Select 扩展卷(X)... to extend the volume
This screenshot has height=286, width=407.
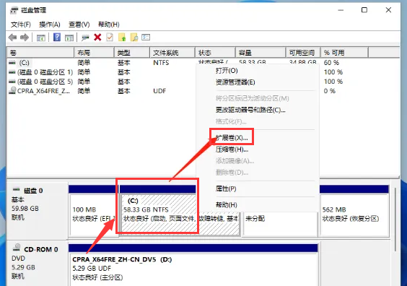tap(232, 138)
